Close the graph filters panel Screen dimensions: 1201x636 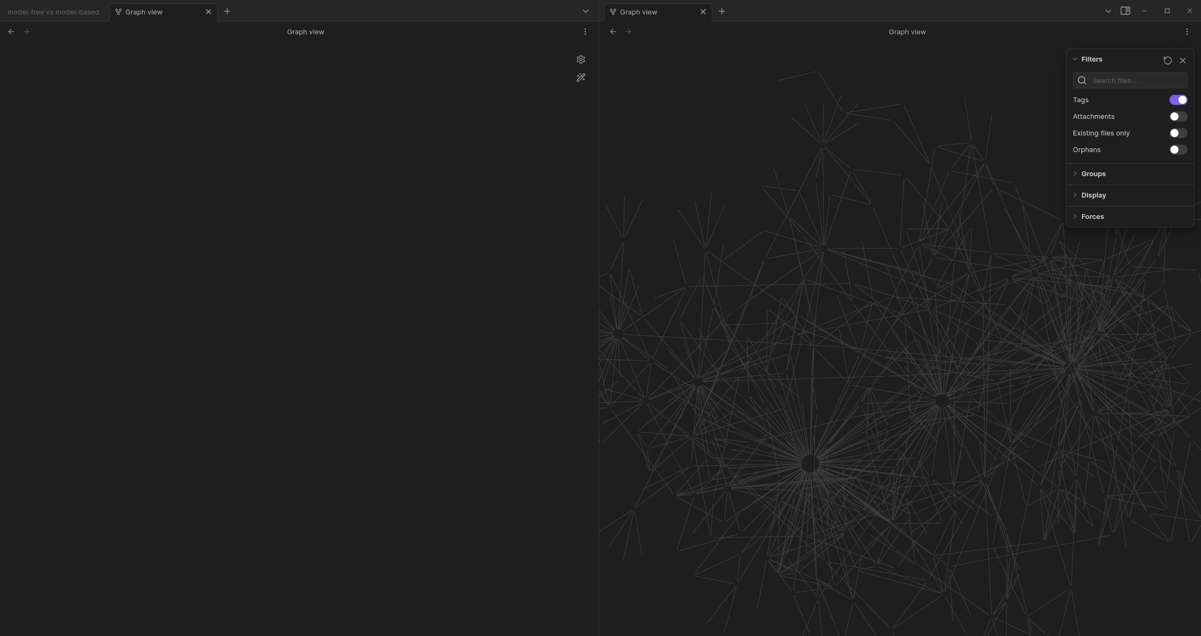[x=1183, y=60]
